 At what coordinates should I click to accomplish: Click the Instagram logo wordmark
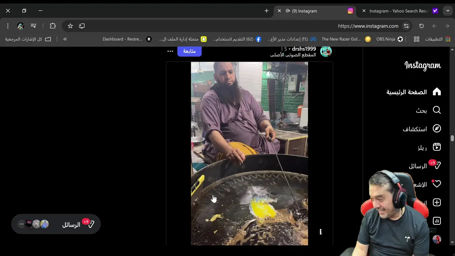[x=422, y=66]
